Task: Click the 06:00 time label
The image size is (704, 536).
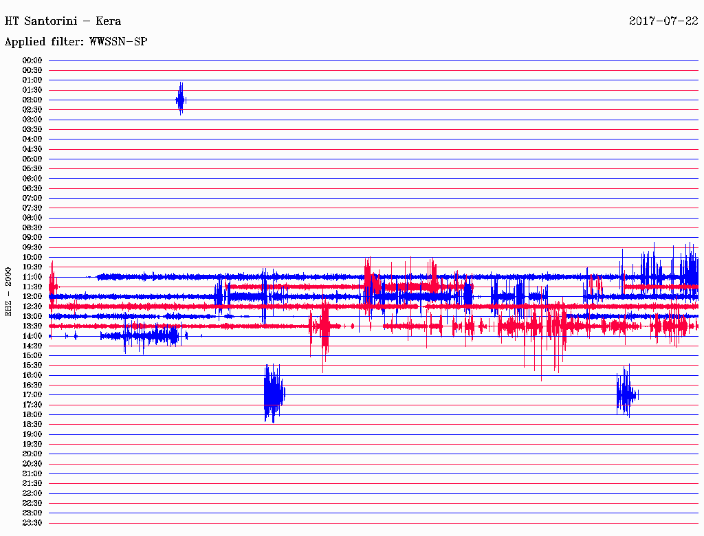Action: tap(32, 178)
